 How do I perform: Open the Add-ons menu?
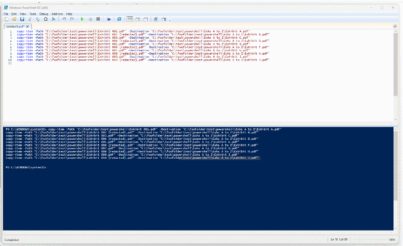56,14
